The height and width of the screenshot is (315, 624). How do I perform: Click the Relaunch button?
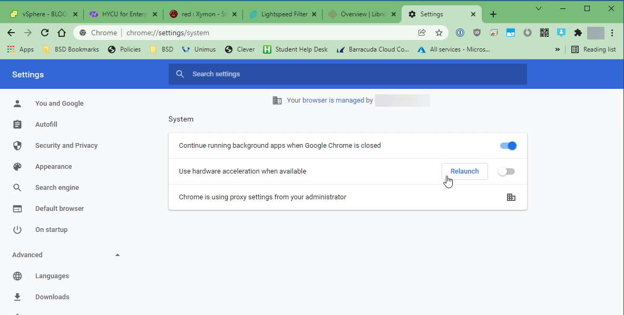pyautogui.click(x=464, y=171)
